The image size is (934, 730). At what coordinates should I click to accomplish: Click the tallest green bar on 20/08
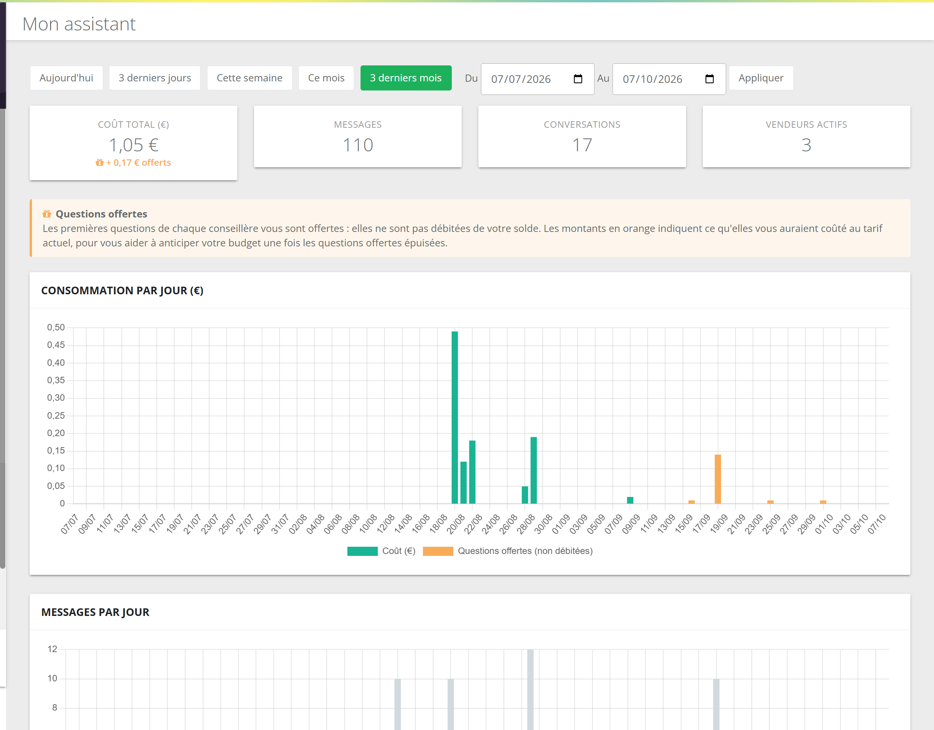(454, 417)
